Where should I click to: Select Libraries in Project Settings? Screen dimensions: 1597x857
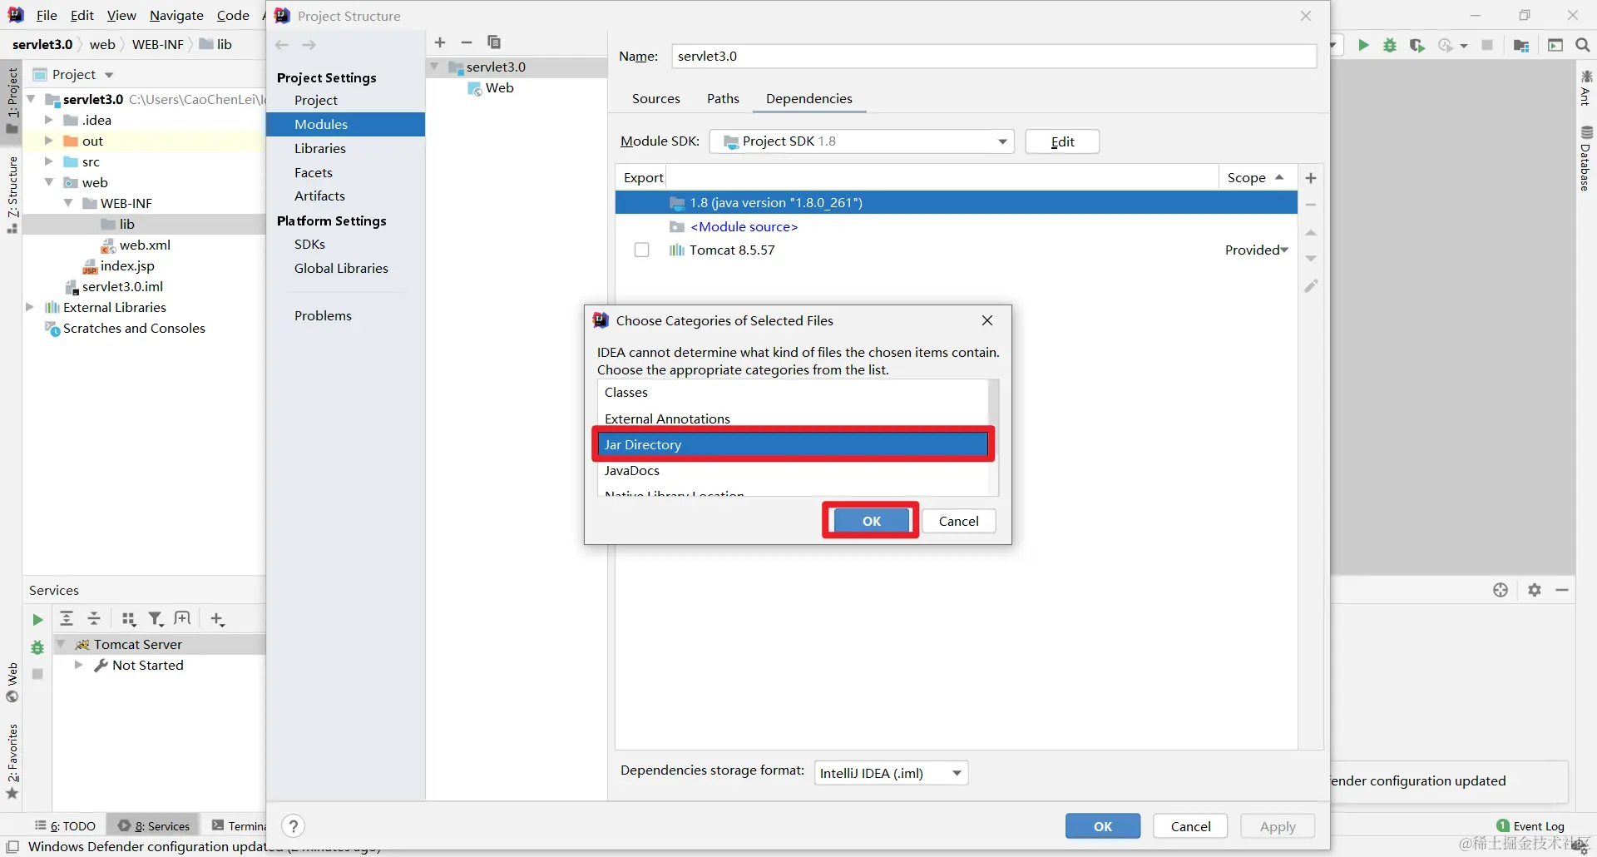320,148
